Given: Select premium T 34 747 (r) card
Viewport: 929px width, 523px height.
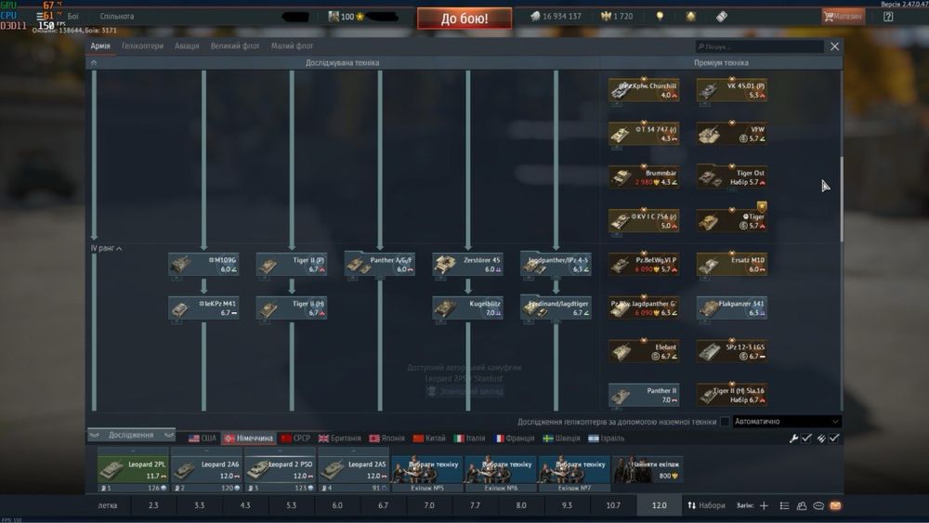Looking at the screenshot, I should click(644, 134).
